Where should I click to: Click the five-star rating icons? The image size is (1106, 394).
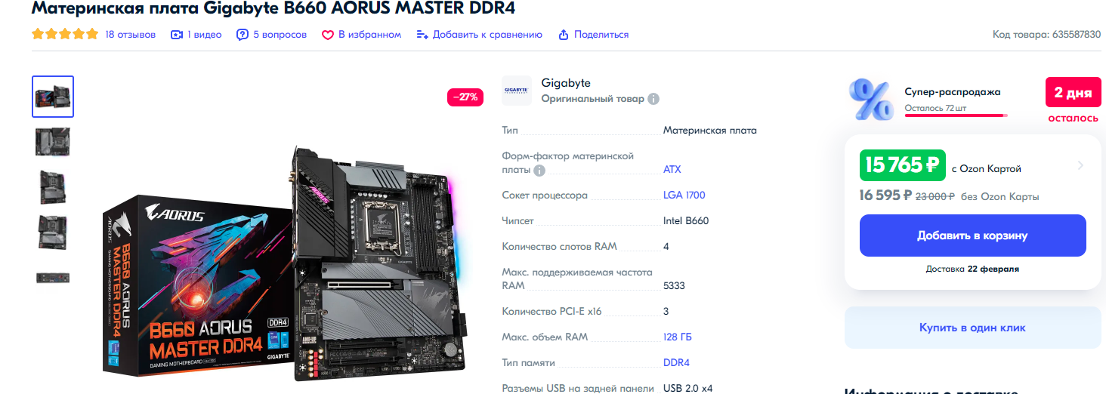pos(65,34)
